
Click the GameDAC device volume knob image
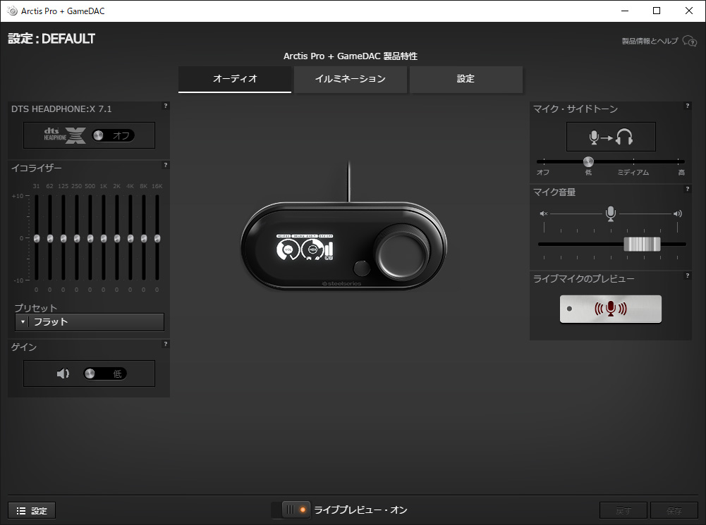403,252
